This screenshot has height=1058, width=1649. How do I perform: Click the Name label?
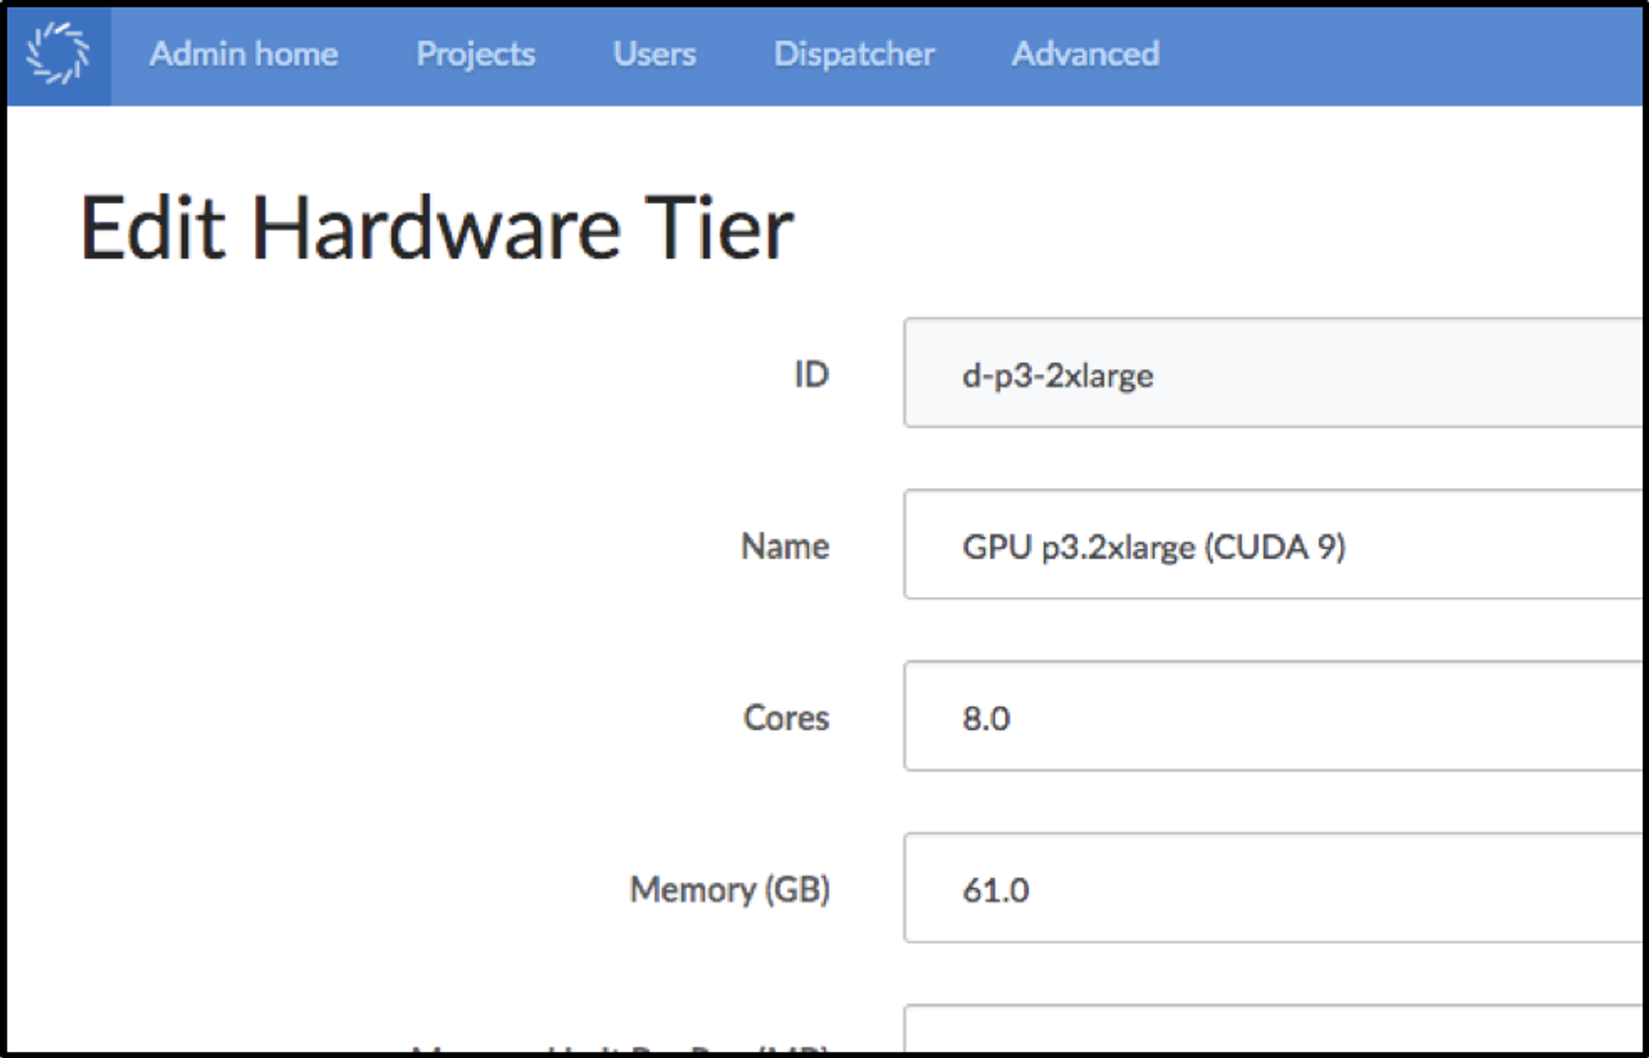click(x=784, y=545)
